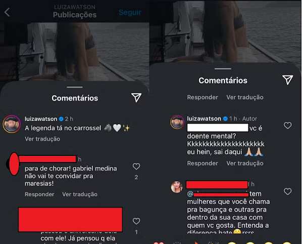303x244 pixels.
Task: Tap the back arrow at top left
Action: click(x=7, y=12)
